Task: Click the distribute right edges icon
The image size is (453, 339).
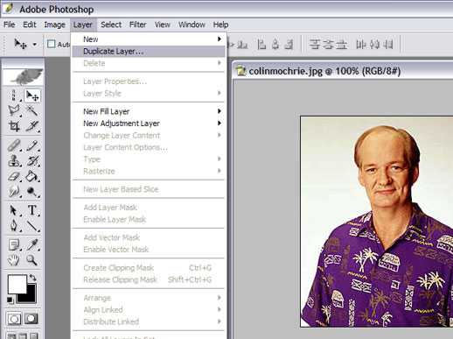Action: click(x=388, y=45)
